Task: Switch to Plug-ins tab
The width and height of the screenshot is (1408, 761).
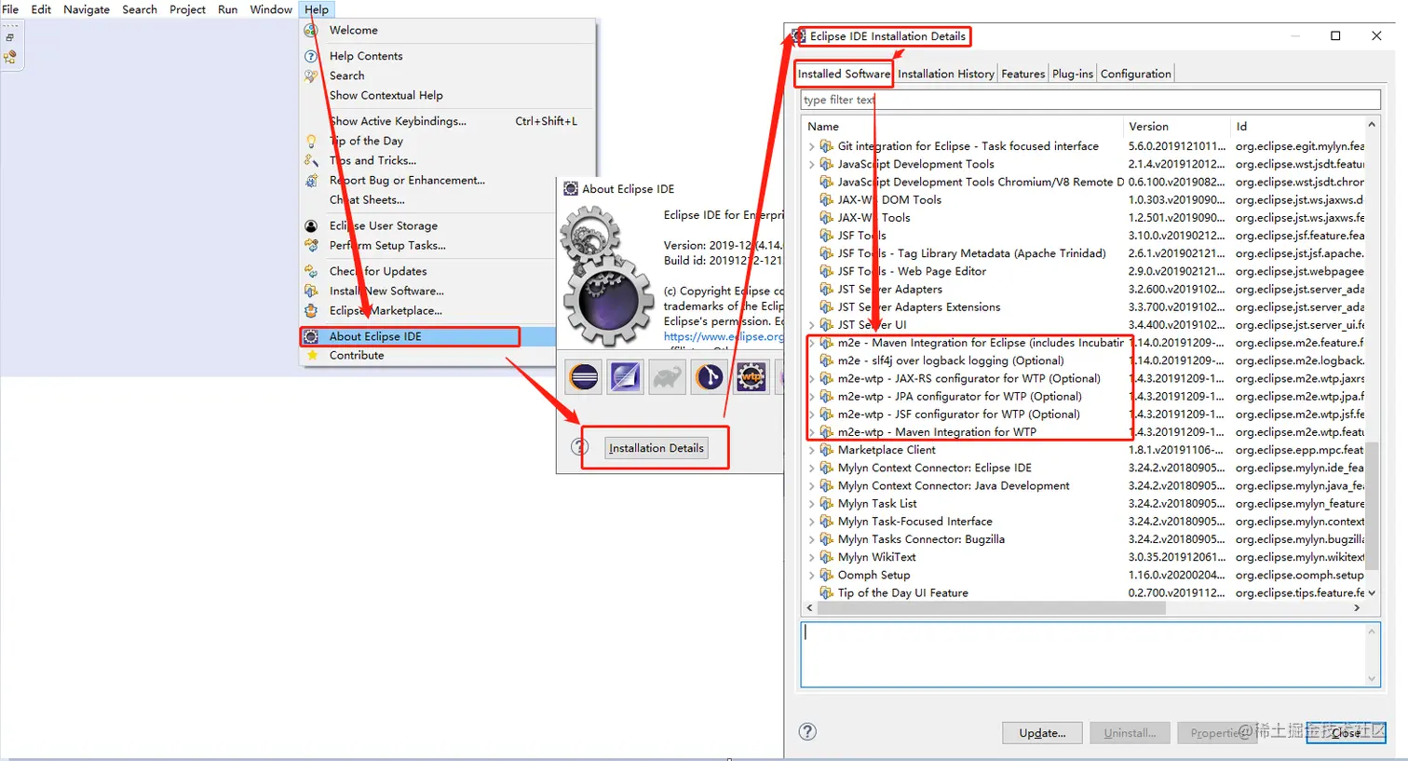Action: (1073, 74)
